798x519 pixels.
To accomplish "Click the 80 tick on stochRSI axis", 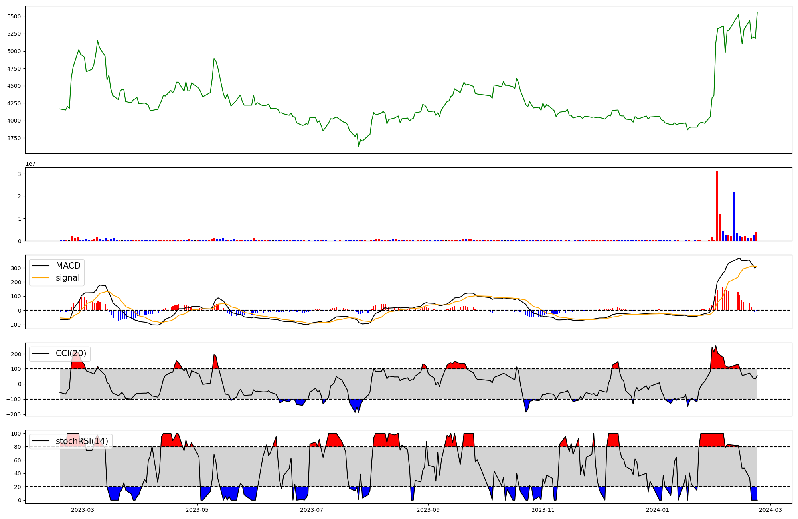I will [18, 447].
